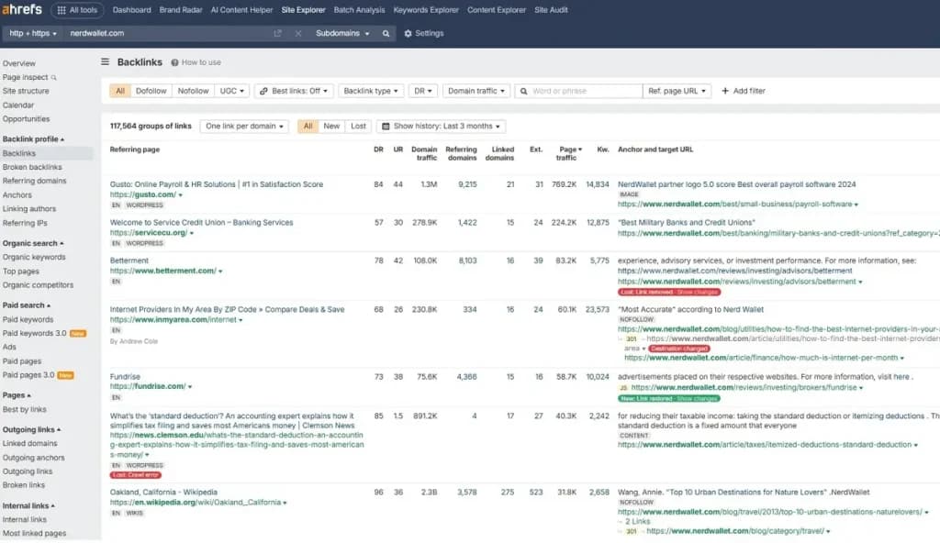940x543 pixels.
Task: Click the Ahrefs logo
Action: pos(22,9)
